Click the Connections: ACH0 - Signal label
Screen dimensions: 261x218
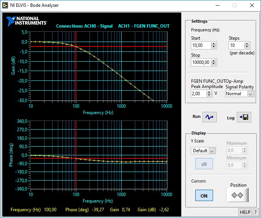pyautogui.click(x=84, y=26)
